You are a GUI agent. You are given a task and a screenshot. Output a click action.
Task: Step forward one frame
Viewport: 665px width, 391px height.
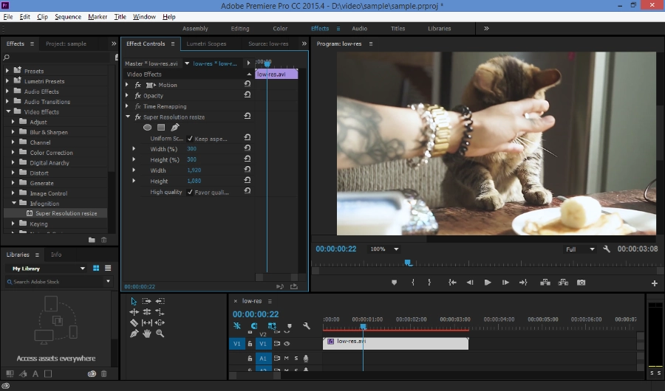coord(505,283)
